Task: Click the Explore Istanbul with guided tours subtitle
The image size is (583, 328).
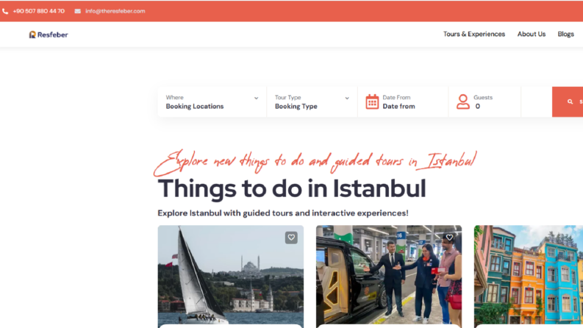Action: 283,213
